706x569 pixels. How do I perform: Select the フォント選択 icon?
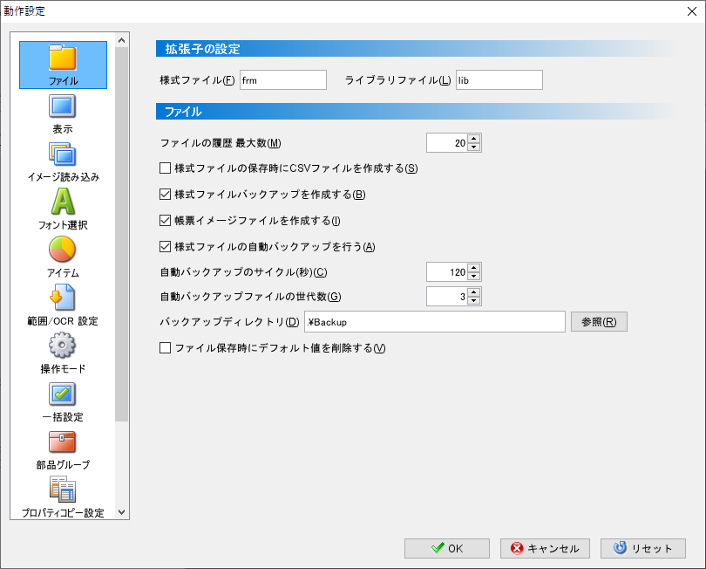63,203
